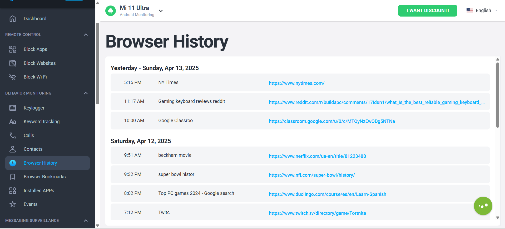Screen dimensions: 505x229
Task: Click 'Gaming keyboard reviews reddit' title
Action: point(191,101)
